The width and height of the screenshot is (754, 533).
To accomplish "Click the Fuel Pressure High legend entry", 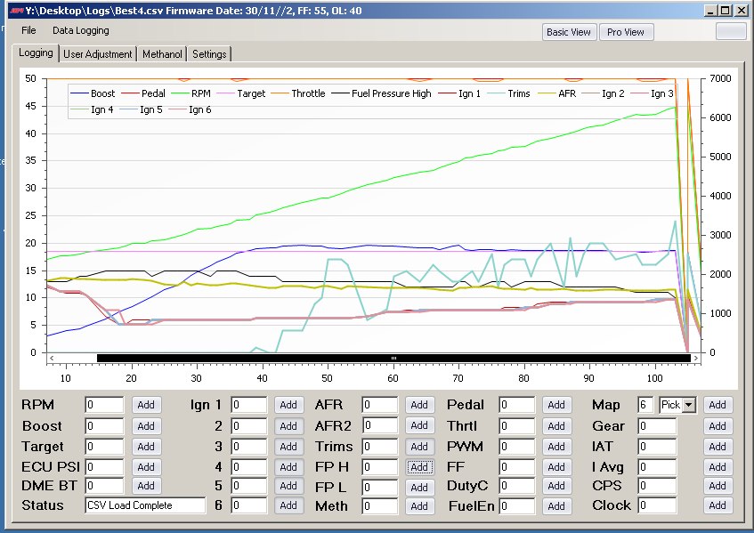I will [381, 93].
